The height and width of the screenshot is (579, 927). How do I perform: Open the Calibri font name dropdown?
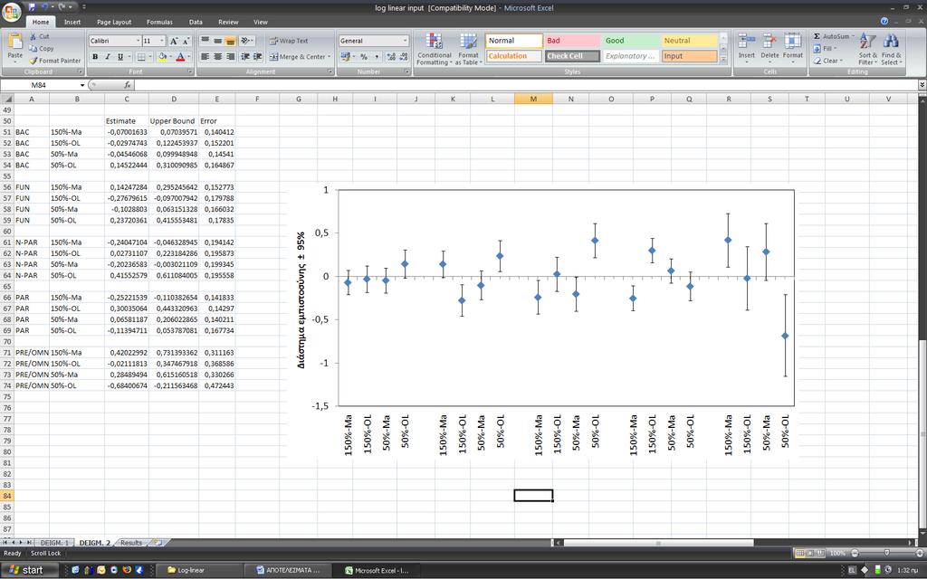(138, 41)
